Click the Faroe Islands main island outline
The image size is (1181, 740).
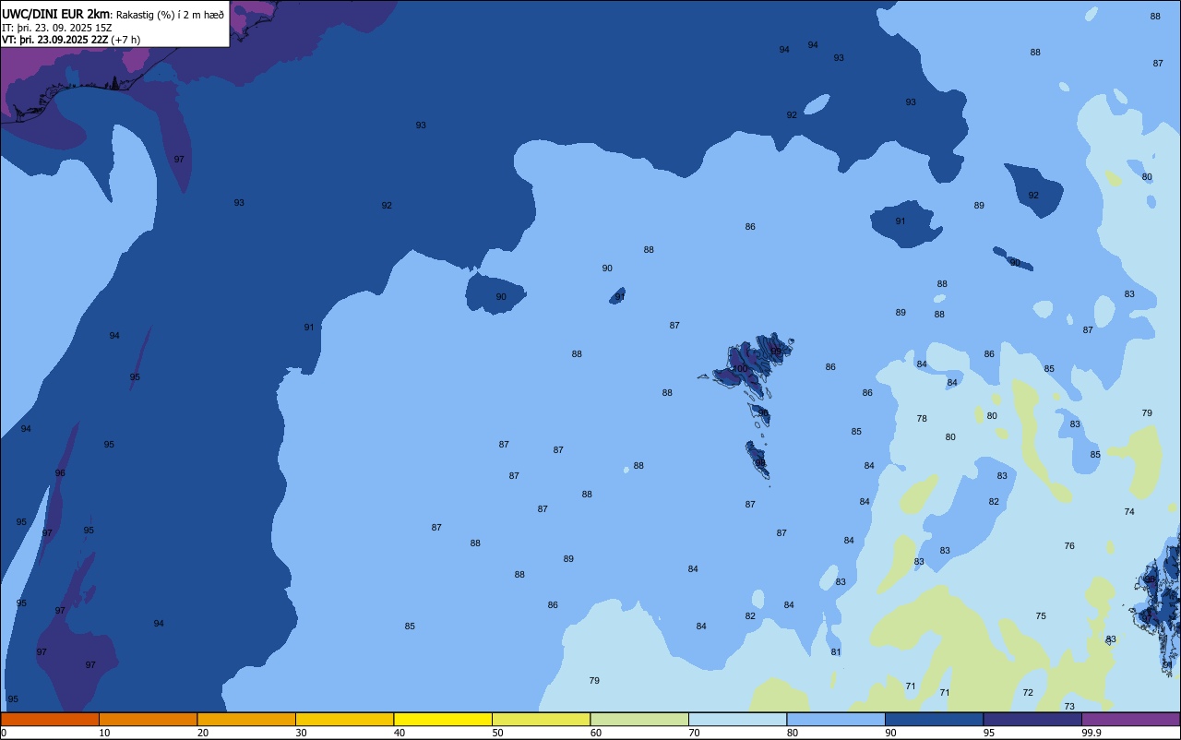click(746, 365)
